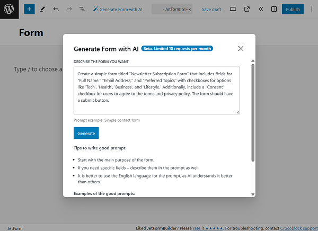The image size is (318, 231).
Task: Toggle the Settings sidebar icon
Action: (274, 9)
